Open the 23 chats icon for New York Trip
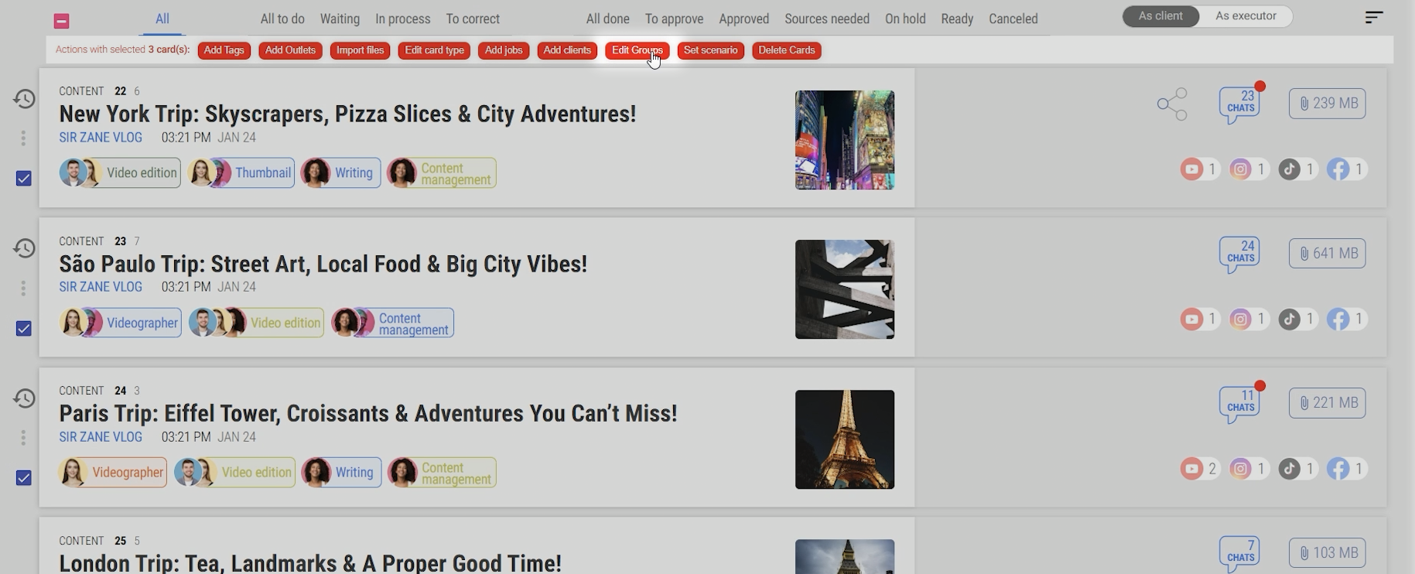Viewport: 1415px width, 574px height. coord(1239,104)
